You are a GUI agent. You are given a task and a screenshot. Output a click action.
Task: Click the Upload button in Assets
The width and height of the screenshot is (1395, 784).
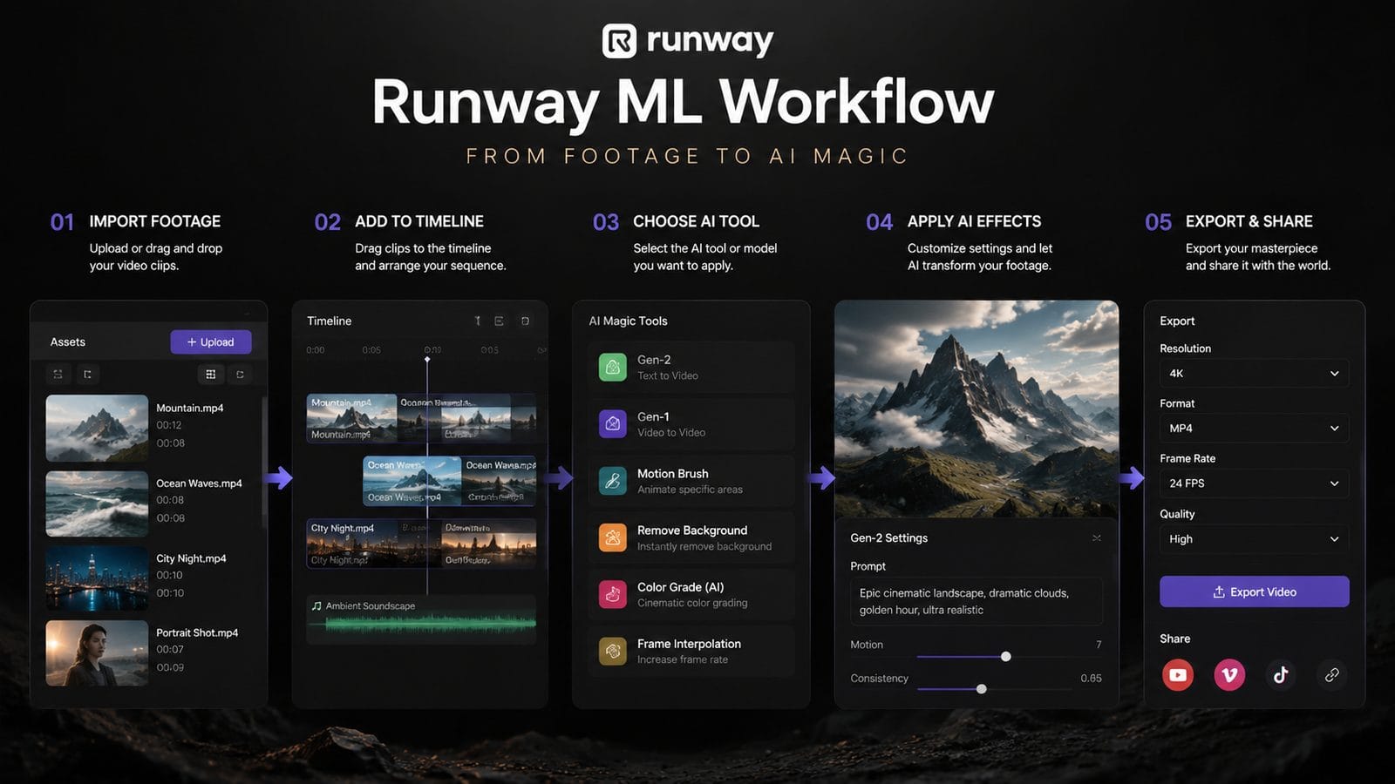point(211,341)
